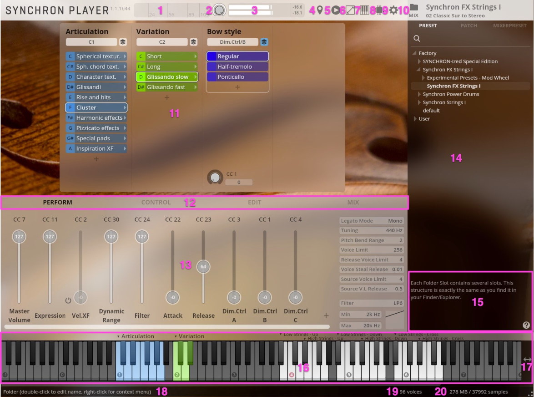Click the help question mark icon

point(526,325)
